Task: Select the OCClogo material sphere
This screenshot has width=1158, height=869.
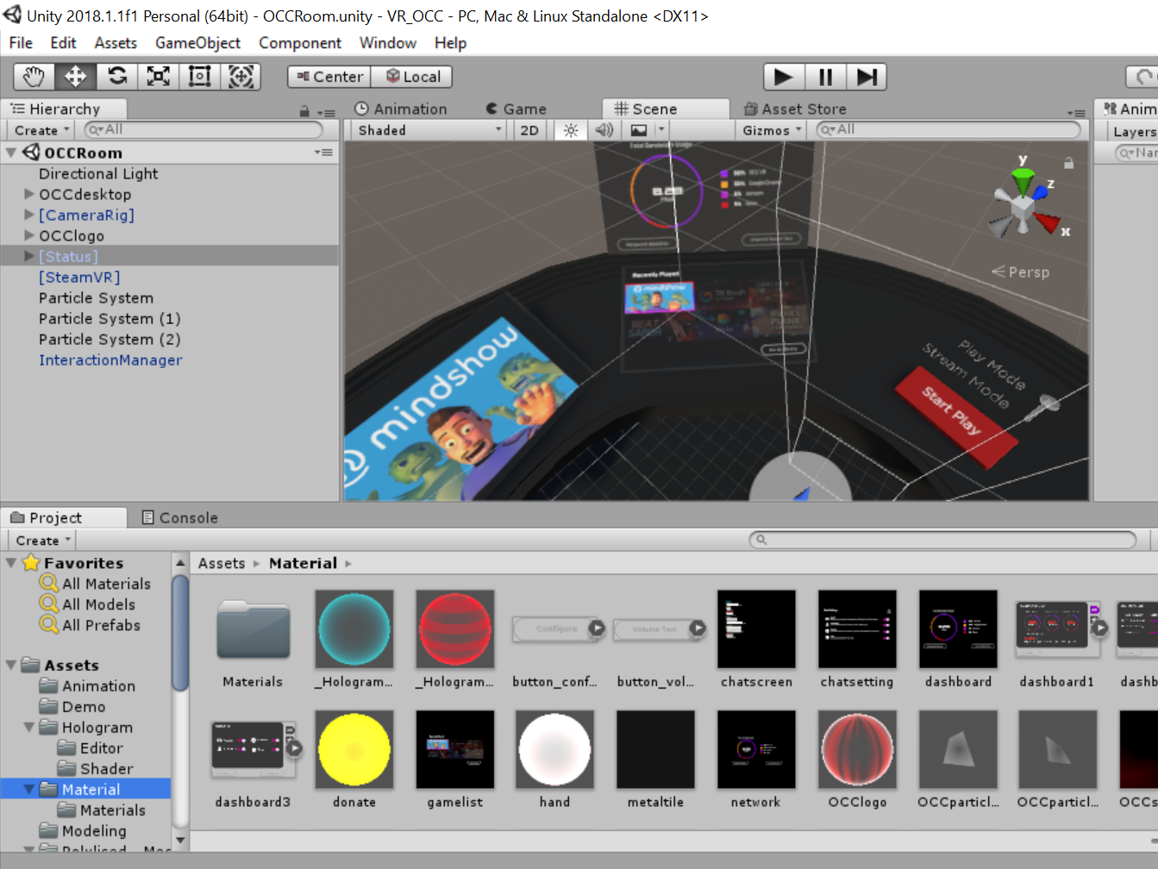Action: pos(857,749)
